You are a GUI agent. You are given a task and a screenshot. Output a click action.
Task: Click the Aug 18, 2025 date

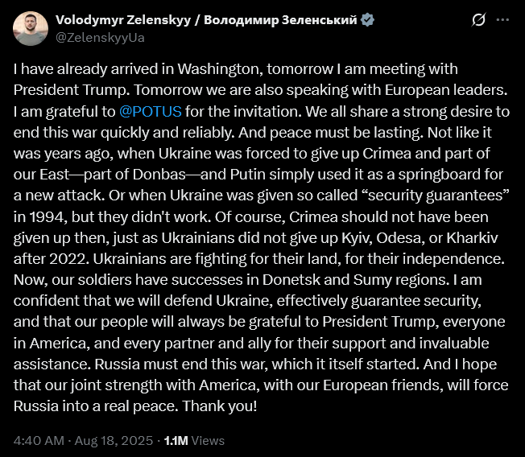click(114, 441)
